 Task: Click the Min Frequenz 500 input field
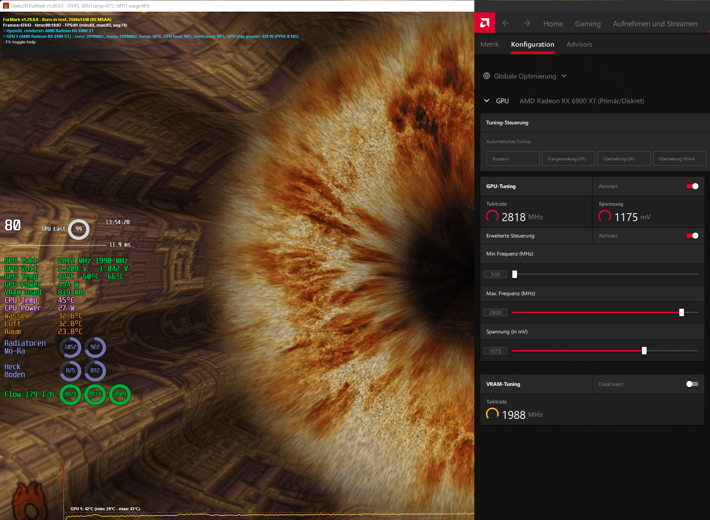pos(495,274)
